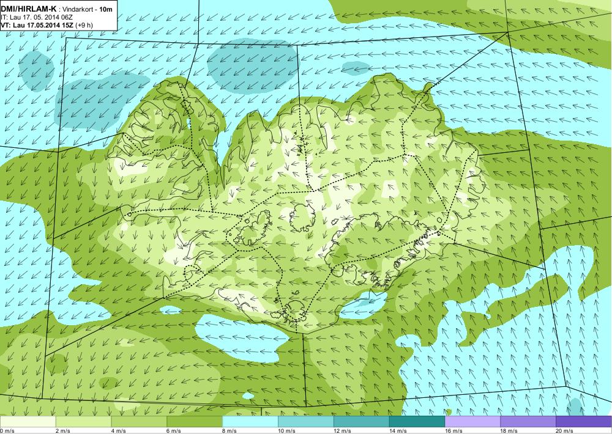Click the light green 2–4 m/s legend swatch
This screenshot has height=434, width=612.
(x=83, y=422)
